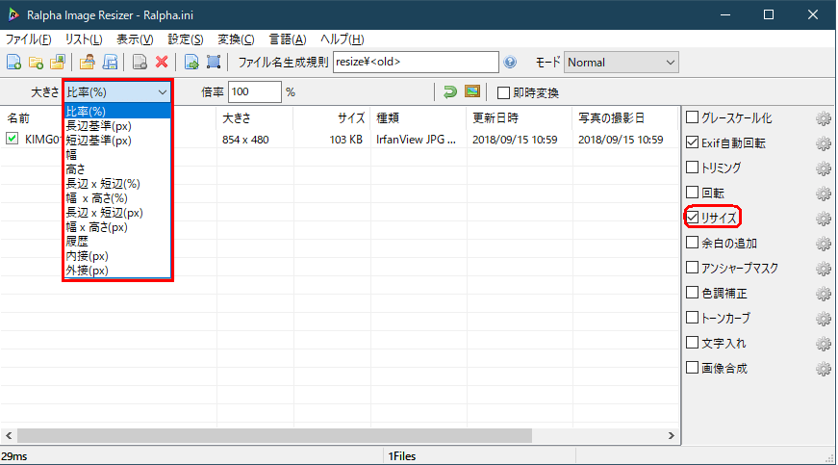The height and width of the screenshot is (465, 838).
Task: Enable 文字入れ checkbox
Action: pyautogui.click(x=692, y=342)
